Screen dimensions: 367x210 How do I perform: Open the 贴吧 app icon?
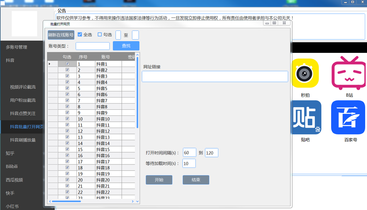coord(306,117)
